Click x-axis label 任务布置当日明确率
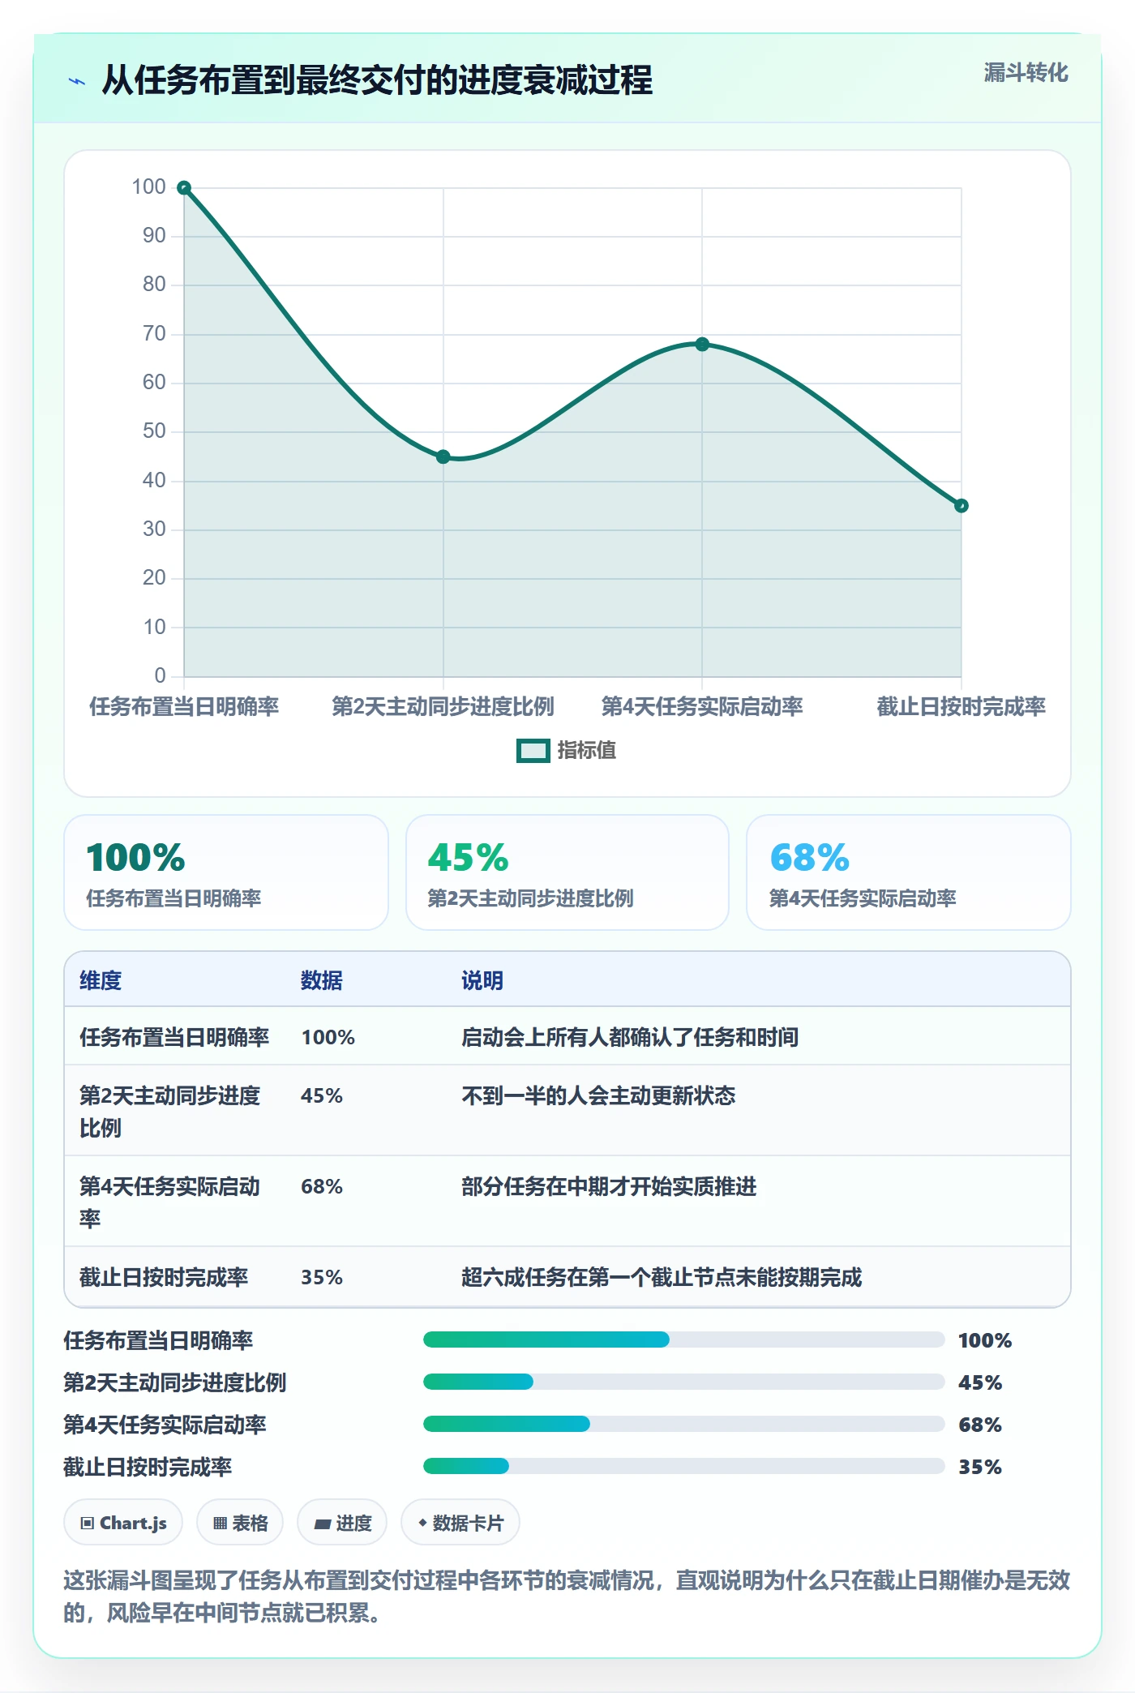1135x1693 pixels. [x=184, y=706]
